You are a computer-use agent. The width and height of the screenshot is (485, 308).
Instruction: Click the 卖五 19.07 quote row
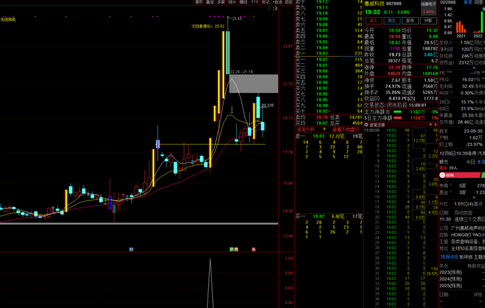329,30
